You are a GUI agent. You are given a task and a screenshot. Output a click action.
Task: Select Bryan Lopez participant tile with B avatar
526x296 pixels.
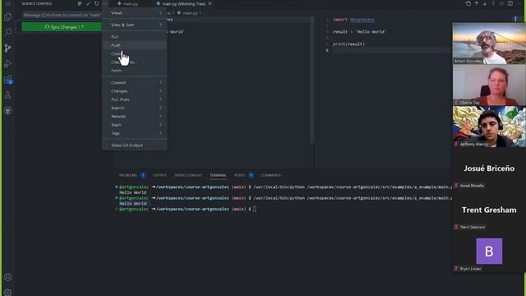click(x=489, y=252)
